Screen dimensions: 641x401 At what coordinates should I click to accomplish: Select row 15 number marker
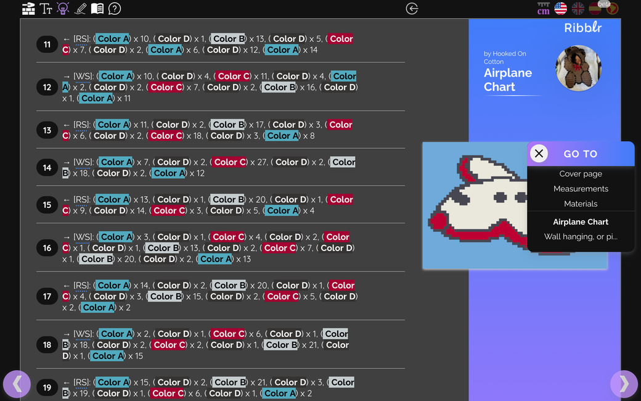(47, 205)
